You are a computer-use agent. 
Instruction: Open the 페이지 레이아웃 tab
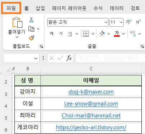tap(69, 8)
